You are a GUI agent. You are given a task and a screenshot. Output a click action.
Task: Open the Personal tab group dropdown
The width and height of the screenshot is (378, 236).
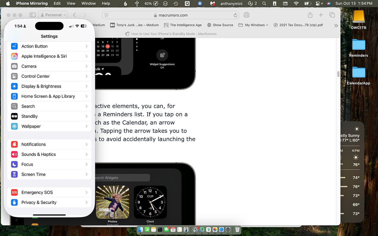pos(53,15)
